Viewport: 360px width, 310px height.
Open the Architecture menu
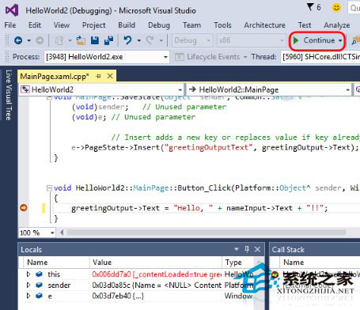point(264,25)
